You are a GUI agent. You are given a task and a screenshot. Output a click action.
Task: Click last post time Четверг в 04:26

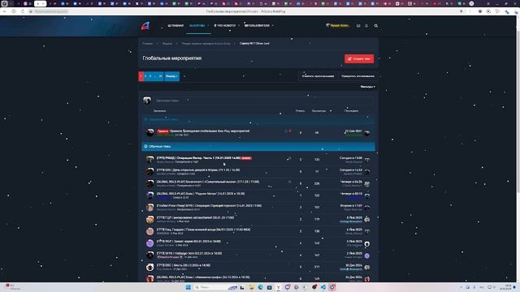coord(351,182)
